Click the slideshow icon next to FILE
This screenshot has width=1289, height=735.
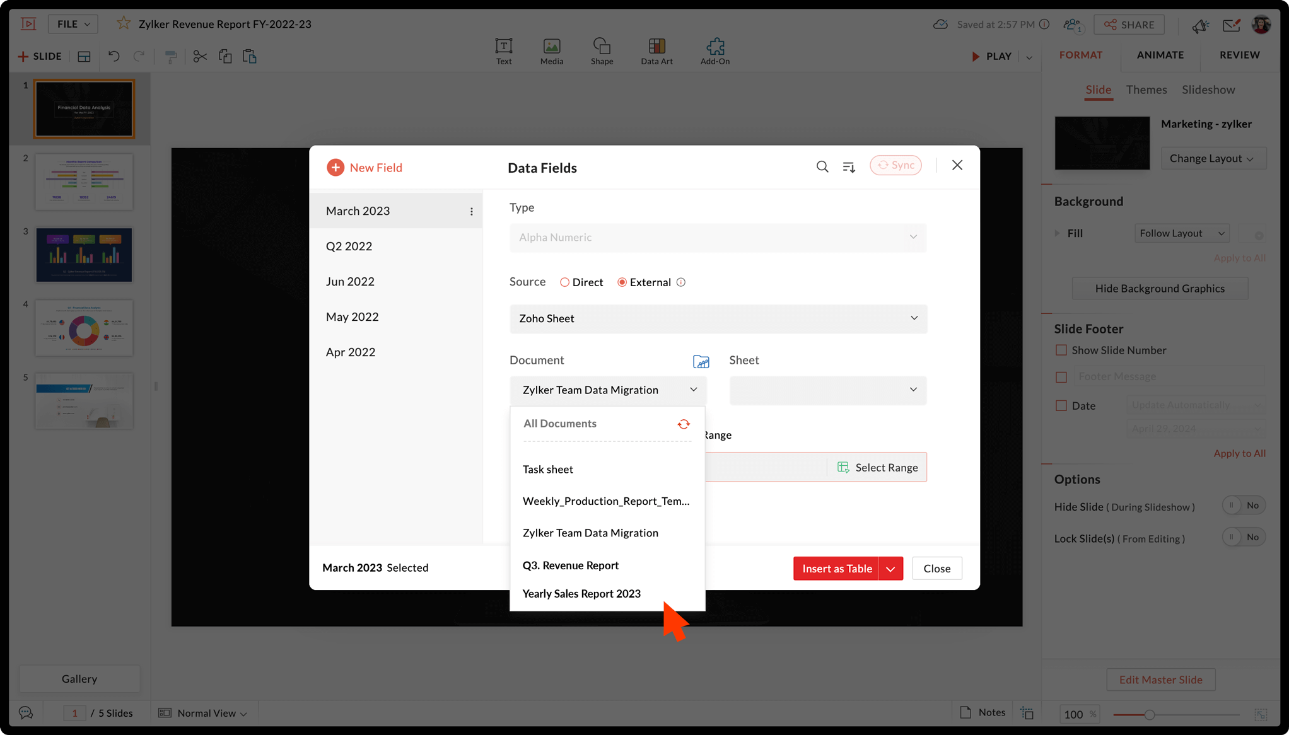click(28, 24)
